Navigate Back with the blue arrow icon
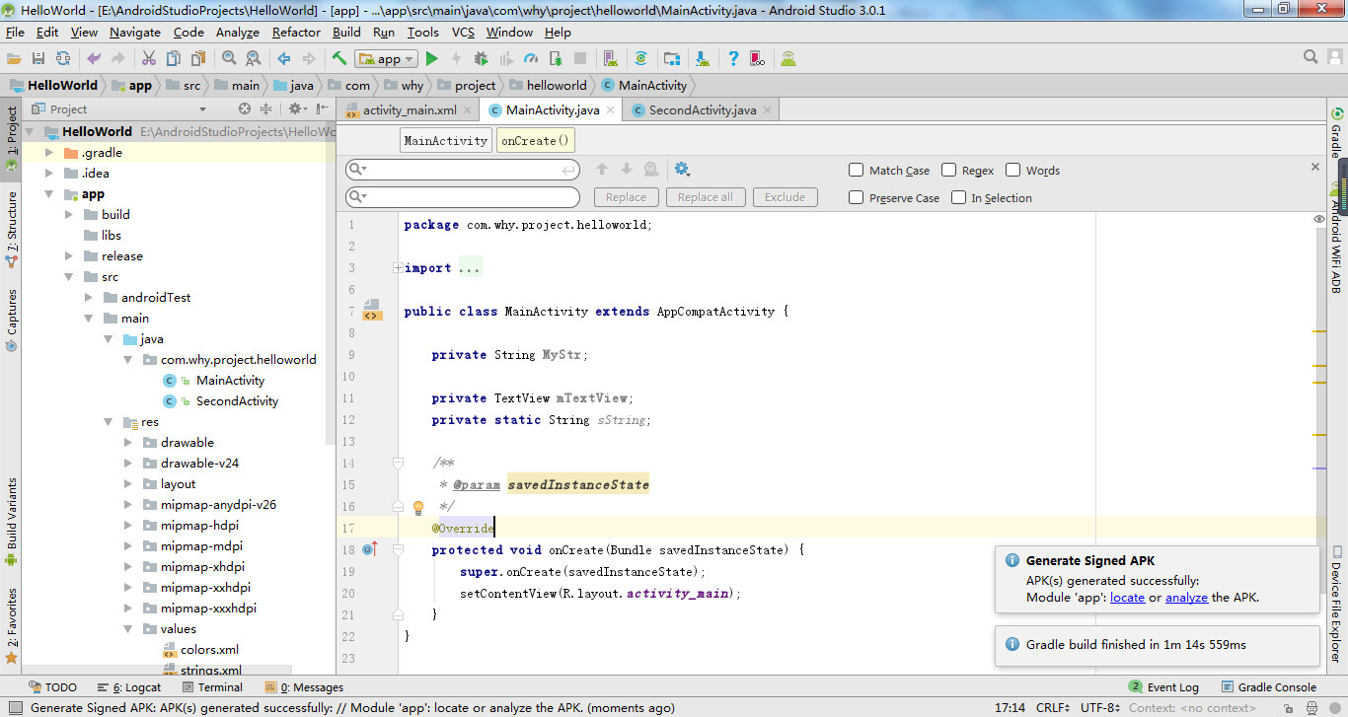The width and height of the screenshot is (1348, 717). (284, 59)
